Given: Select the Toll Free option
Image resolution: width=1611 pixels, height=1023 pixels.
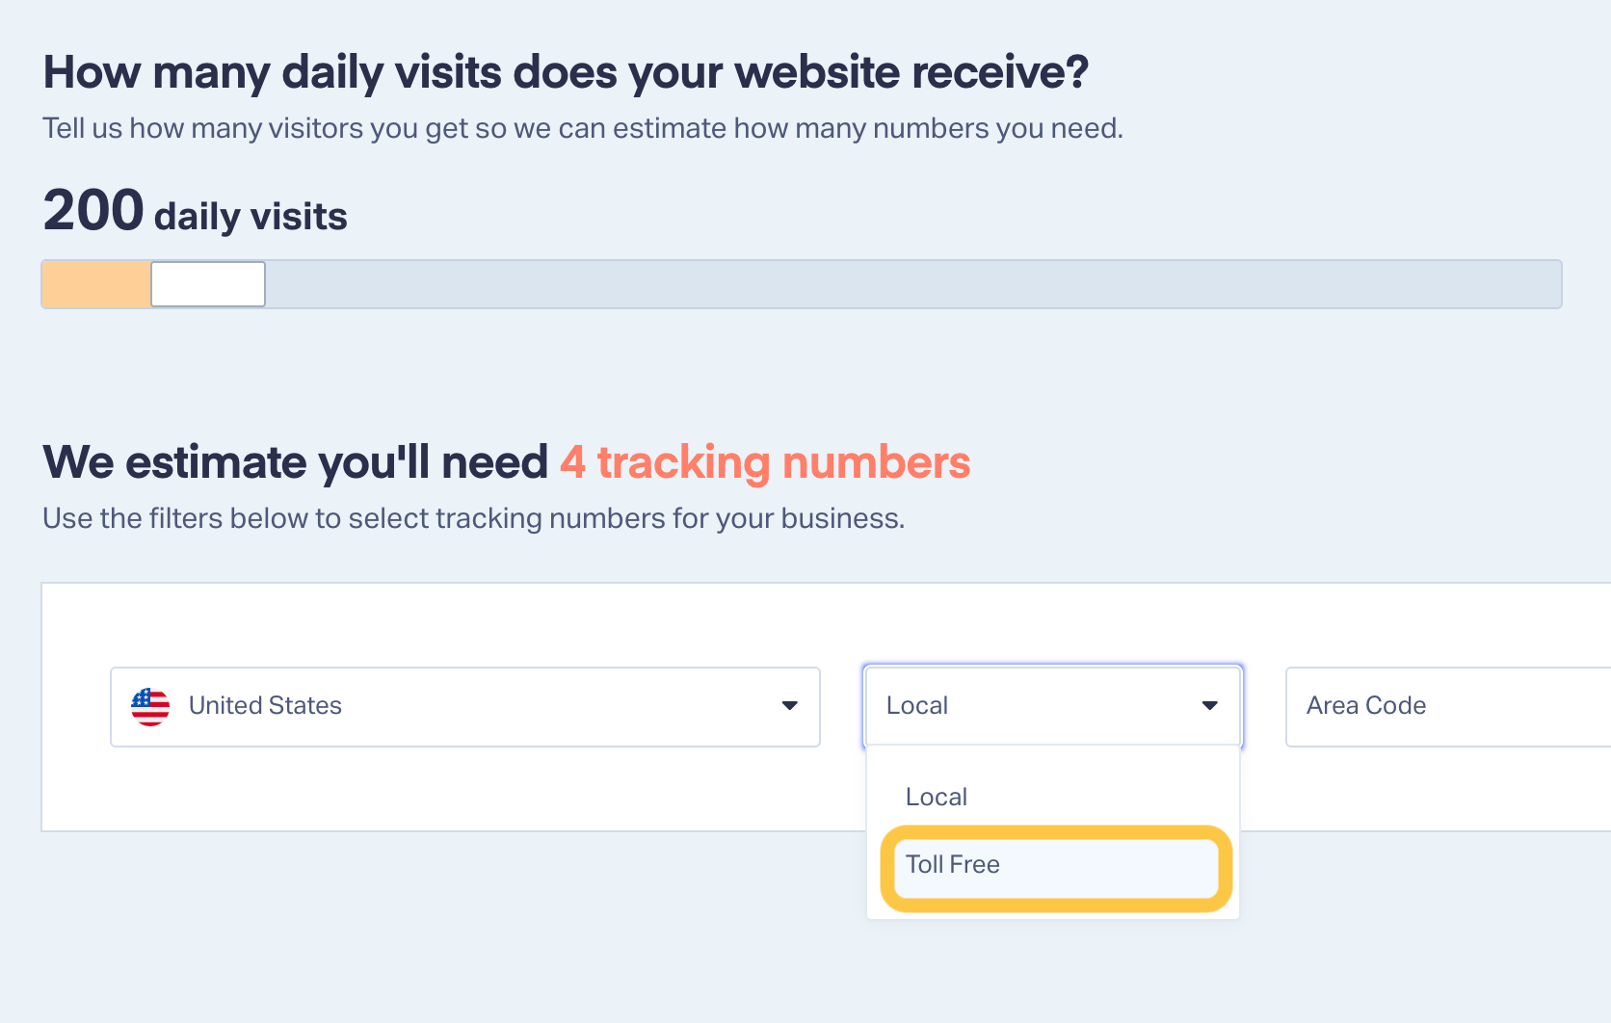Looking at the screenshot, I should (1055, 867).
